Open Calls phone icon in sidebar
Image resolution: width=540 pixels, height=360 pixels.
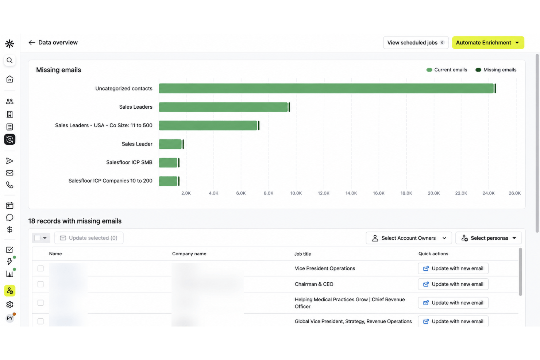click(9, 185)
